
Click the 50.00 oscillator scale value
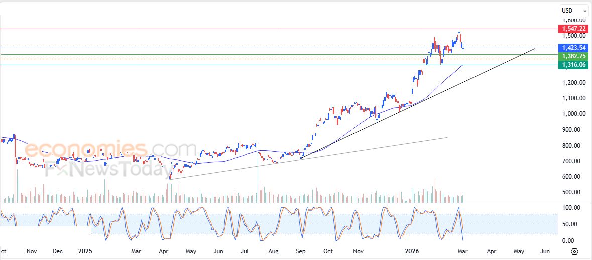(573, 224)
